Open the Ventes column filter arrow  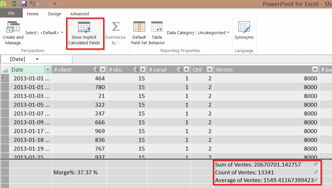point(315,70)
